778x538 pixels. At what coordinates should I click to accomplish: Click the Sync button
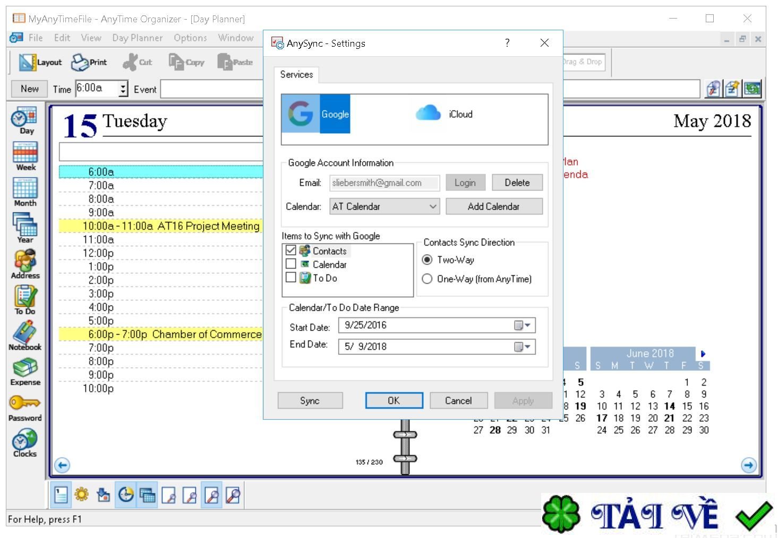310,401
